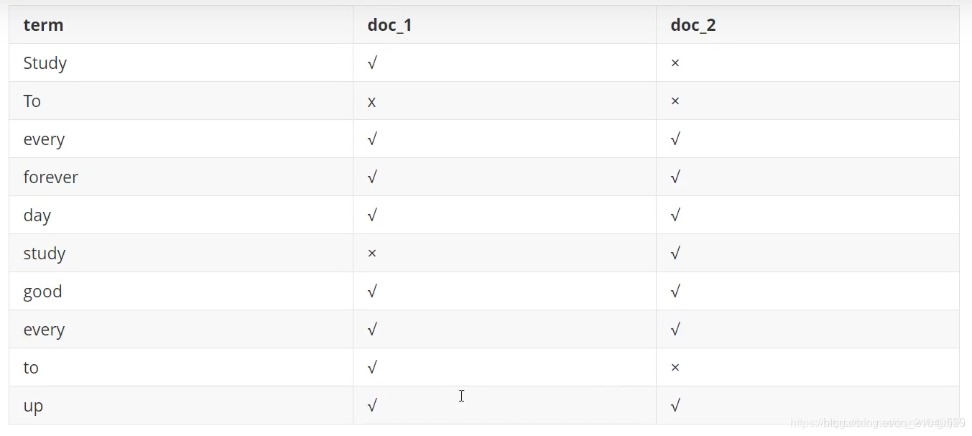Click the doc_1 x mark in the capitalized To row

click(x=371, y=101)
